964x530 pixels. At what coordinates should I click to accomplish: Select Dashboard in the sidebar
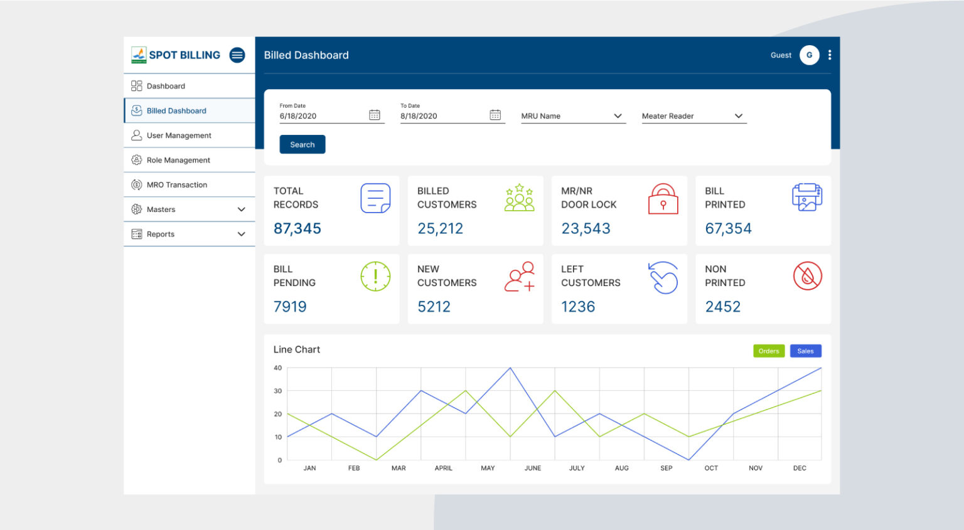[x=165, y=86]
